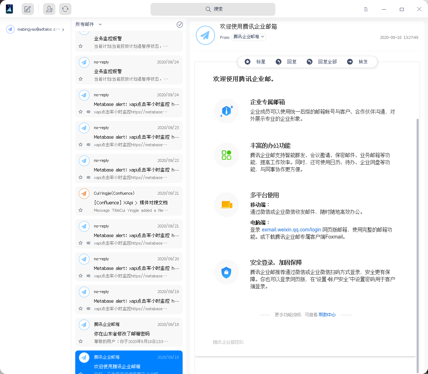Open the [Confluence] XApi 媒体对接文档 email

tap(129, 201)
